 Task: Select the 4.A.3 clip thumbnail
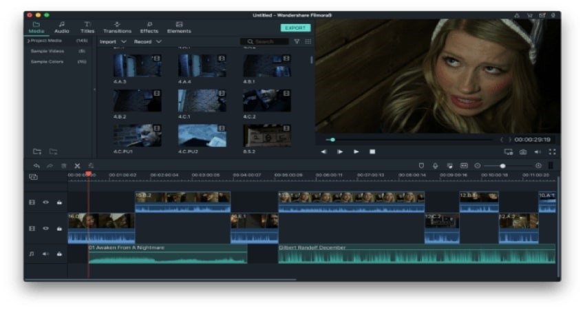[137, 65]
